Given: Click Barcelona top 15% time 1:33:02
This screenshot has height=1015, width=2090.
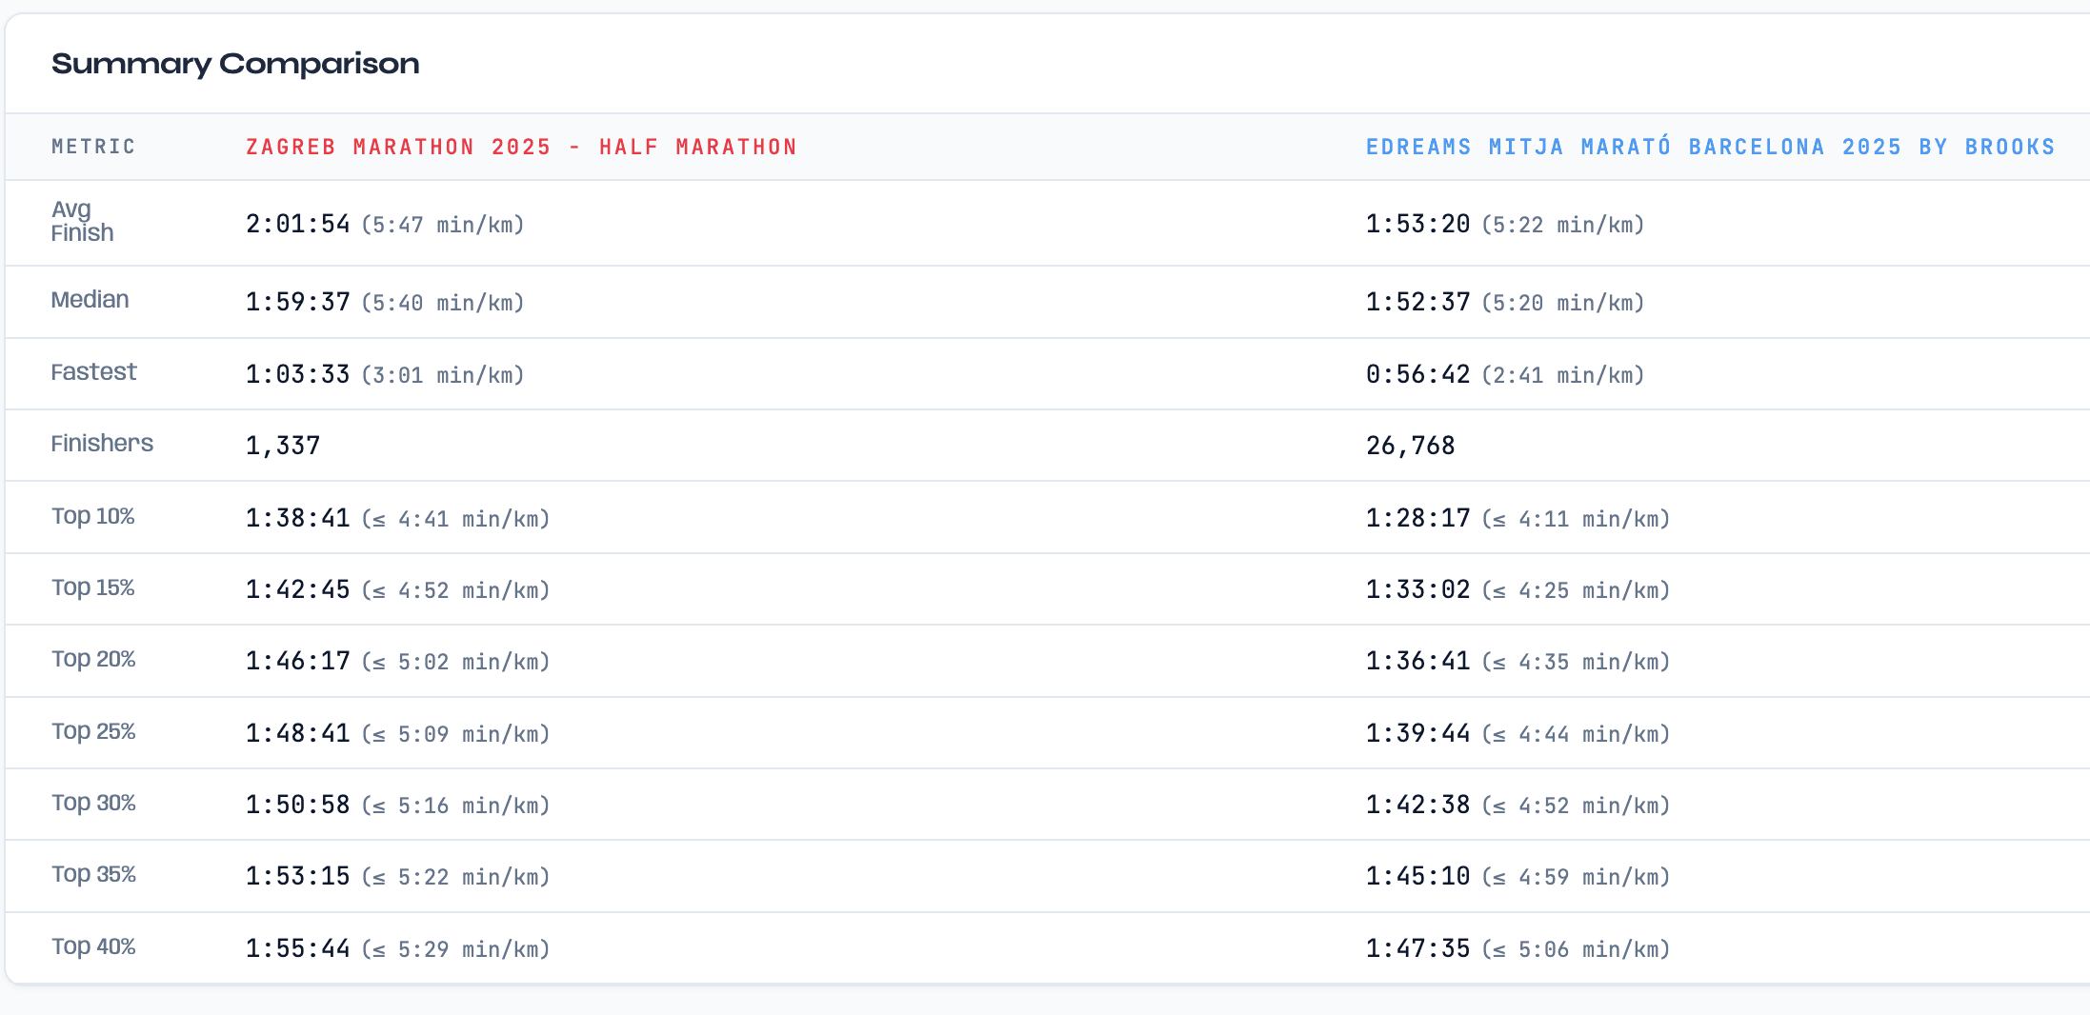Looking at the screenshot, I should pyautogui.click(x=1418, y=589).
